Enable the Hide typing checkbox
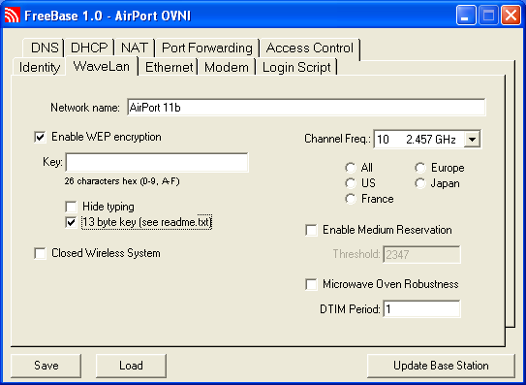 (x=71, y=207)
